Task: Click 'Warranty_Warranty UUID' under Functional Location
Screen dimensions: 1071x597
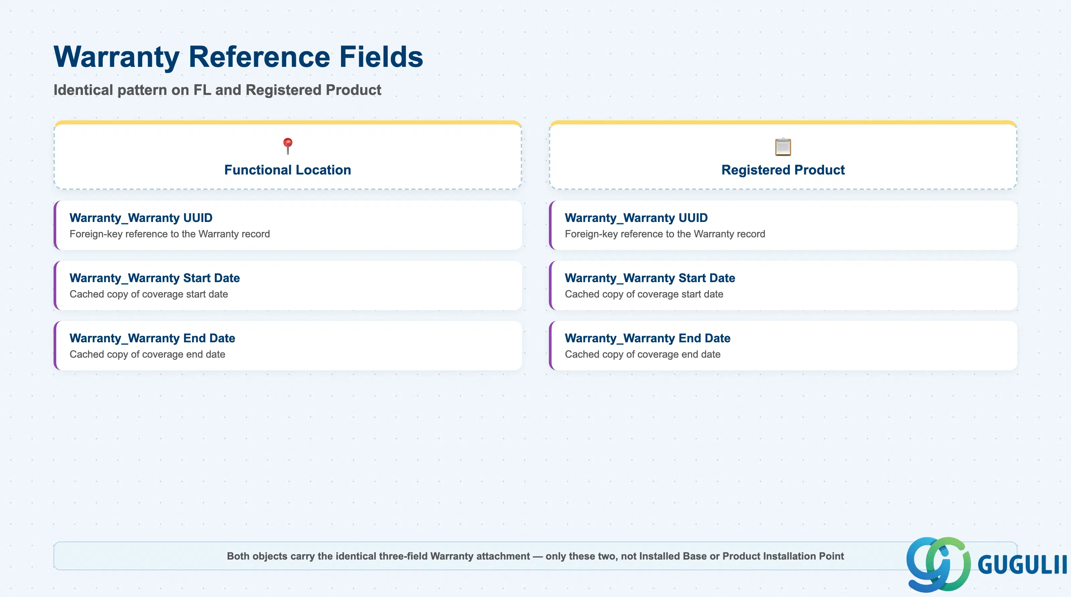Action: pyautogui.click(x=141, y=218)
